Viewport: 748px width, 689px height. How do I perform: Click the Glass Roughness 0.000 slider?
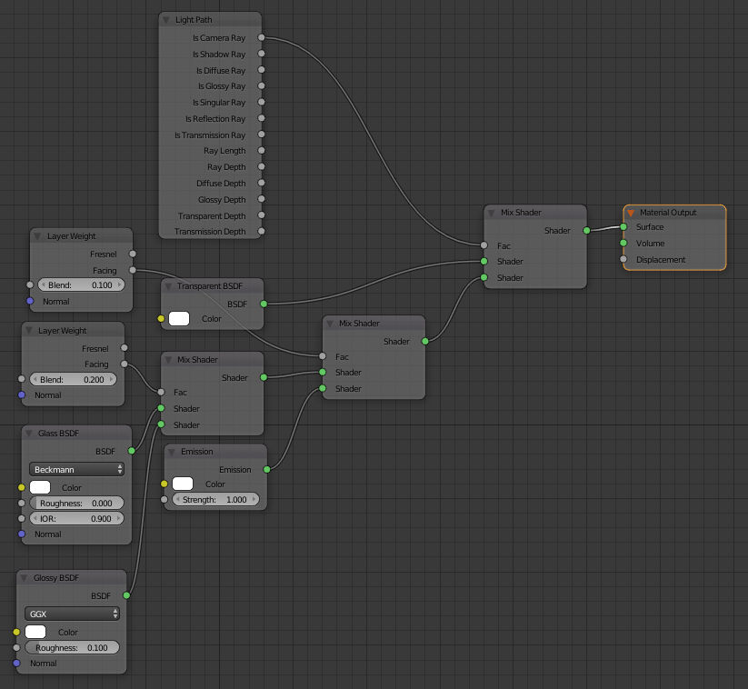(x=77, y=504)
